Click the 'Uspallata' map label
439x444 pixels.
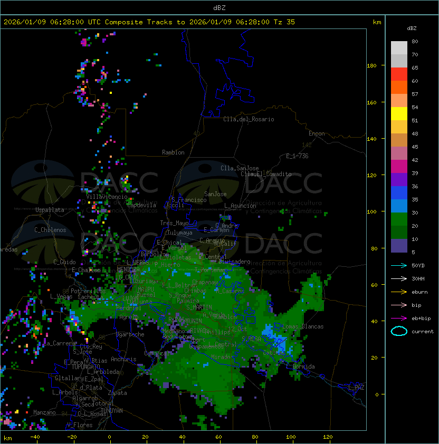[50, 210]
